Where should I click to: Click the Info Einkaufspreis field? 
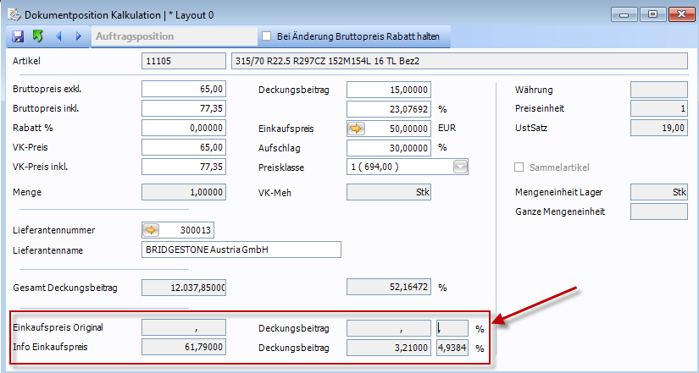(184, 347)
